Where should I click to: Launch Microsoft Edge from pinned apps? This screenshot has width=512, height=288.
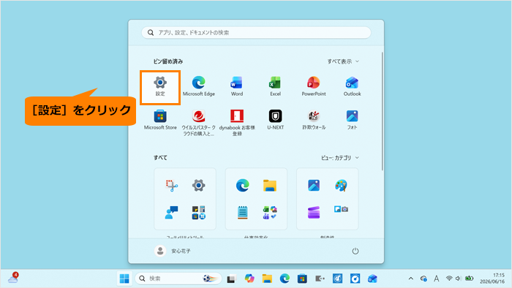[198, 87]
